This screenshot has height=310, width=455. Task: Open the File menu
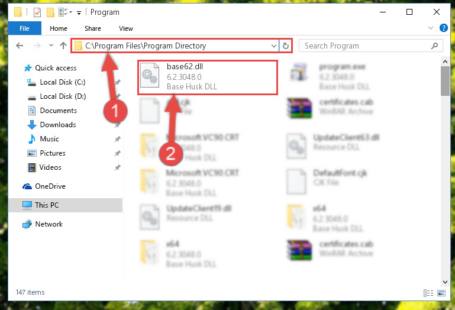[24, 28]
